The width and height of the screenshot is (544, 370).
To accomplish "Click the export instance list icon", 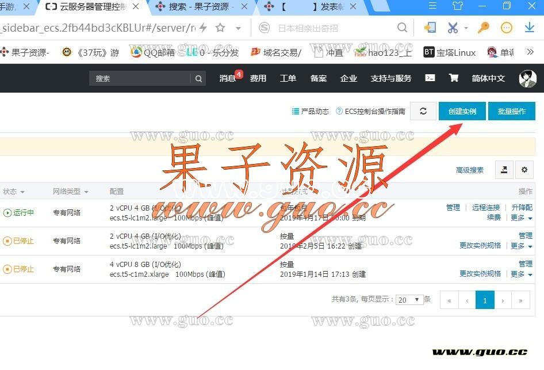I will tap(504, 170).
